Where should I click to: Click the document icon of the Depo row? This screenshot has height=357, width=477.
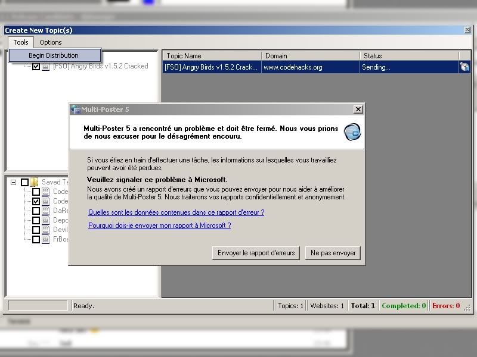[x=46, y=220]
